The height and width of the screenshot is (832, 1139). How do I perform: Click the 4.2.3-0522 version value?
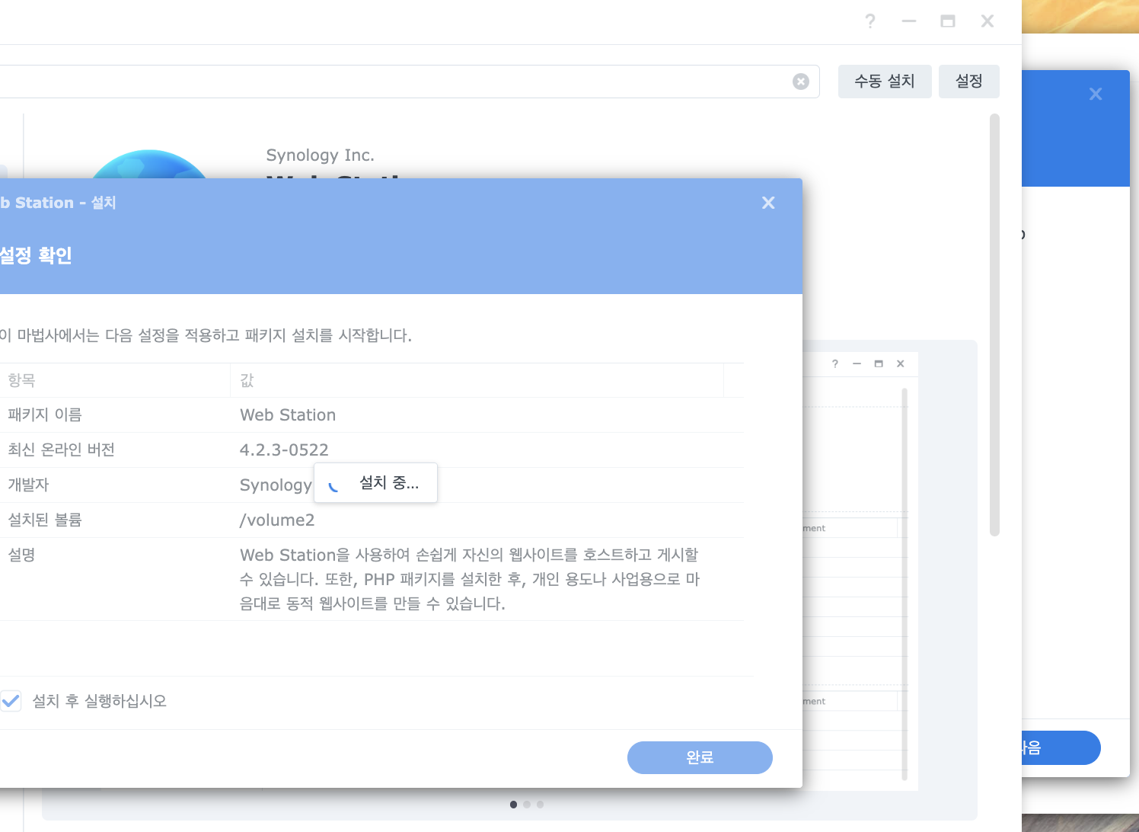point(284,450)
